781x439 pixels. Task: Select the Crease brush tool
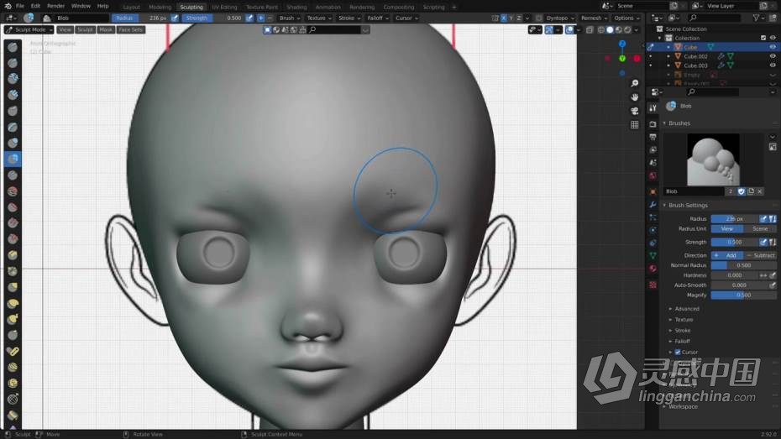[13, 175]
